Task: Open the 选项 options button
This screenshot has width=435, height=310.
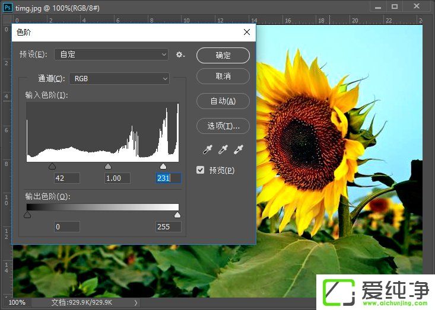Action: point(223,126)
